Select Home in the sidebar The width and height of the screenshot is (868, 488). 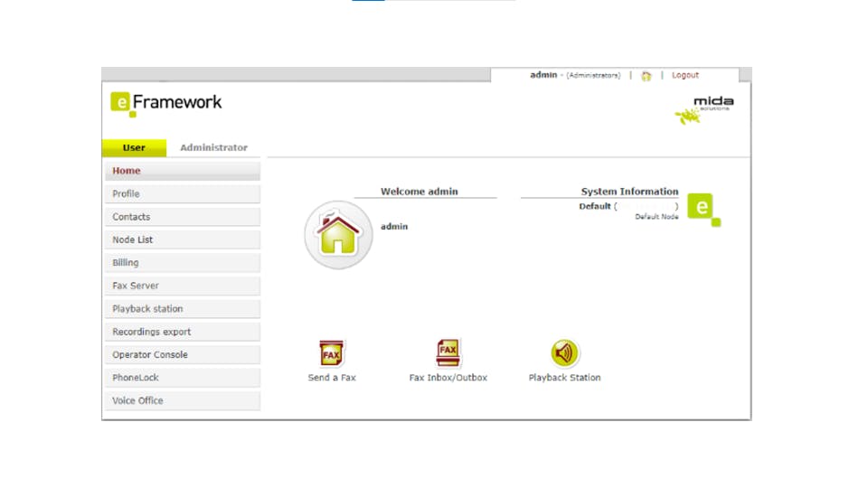tap(183, 171)
